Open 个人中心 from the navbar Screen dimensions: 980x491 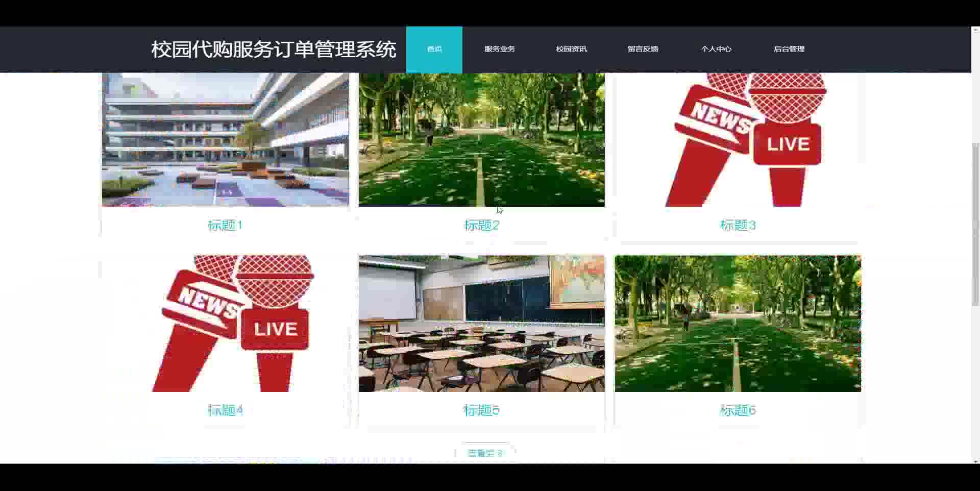click(716, 50)
